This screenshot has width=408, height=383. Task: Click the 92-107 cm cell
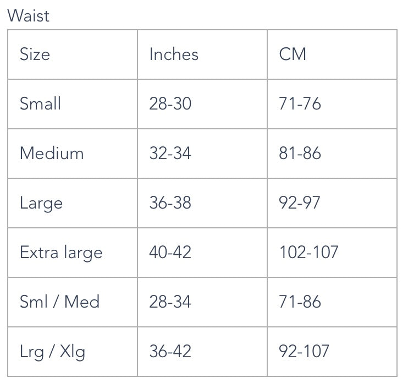tap(332, 352)
